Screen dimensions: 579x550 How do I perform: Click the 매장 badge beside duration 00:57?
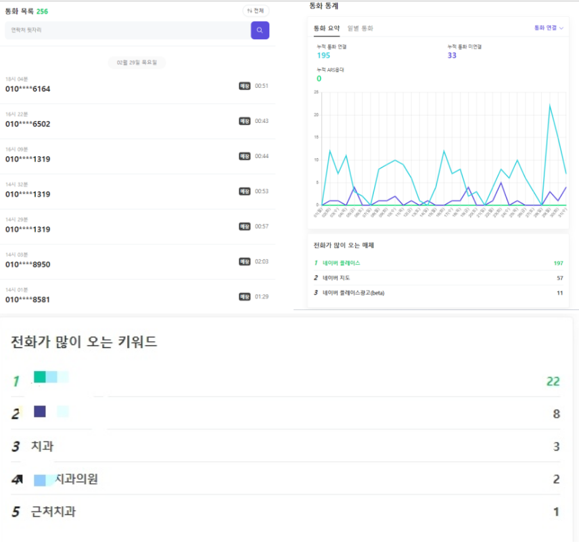(x=244, y=226)
